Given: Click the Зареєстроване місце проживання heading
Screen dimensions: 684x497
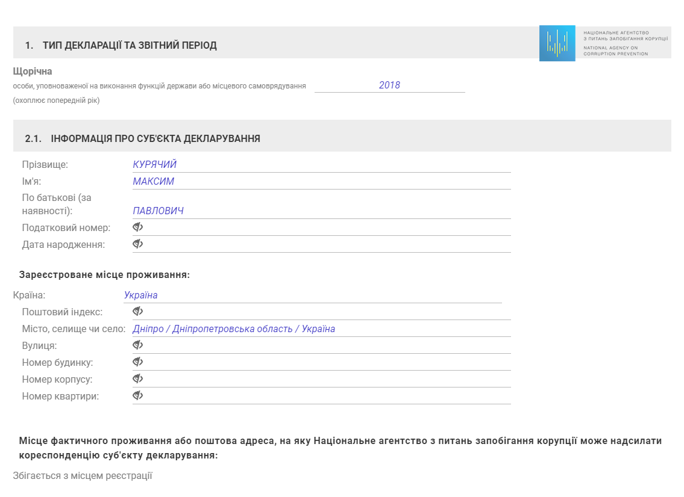Looking at the screenshot, I should pyautogui.click(x=104, y=275).
